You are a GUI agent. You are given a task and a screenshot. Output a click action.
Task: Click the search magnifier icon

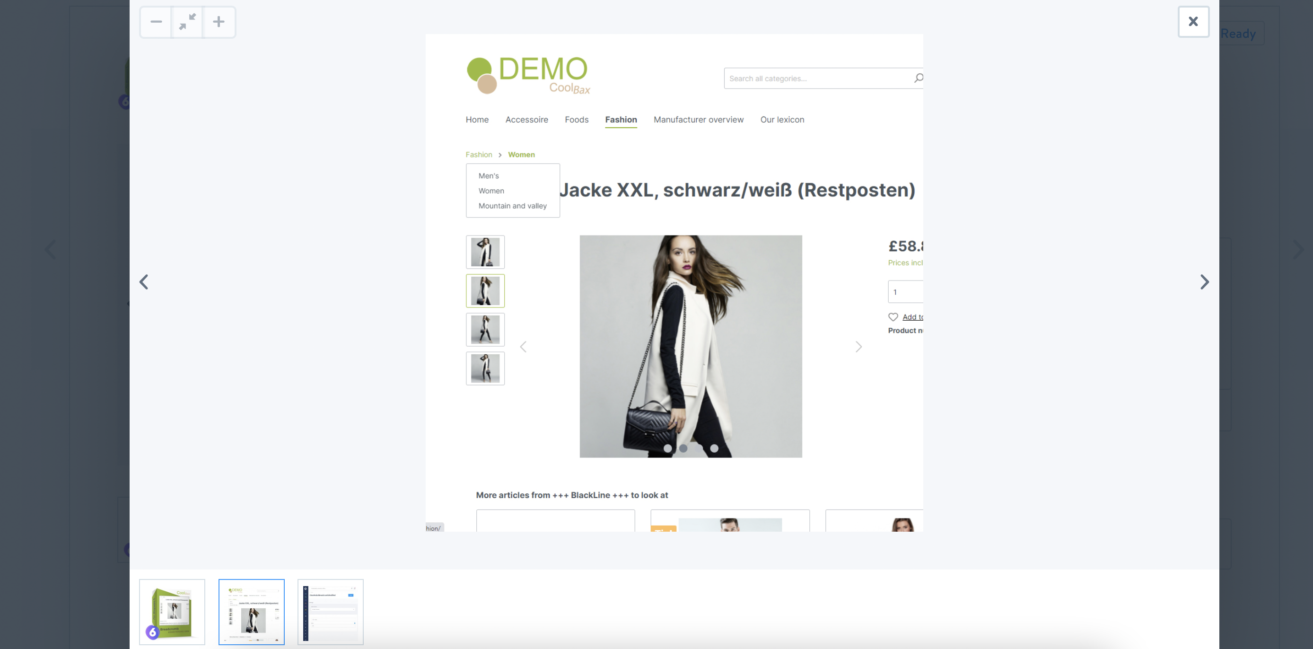tap(918, 78)
